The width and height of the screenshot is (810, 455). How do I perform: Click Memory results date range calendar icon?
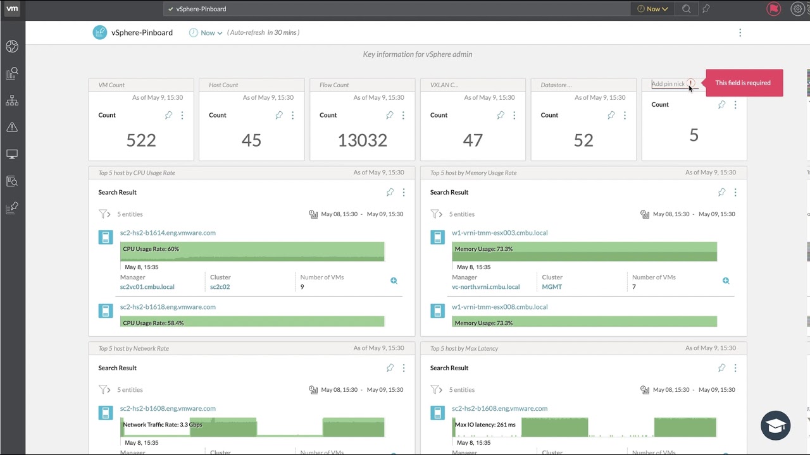[645, 214]
